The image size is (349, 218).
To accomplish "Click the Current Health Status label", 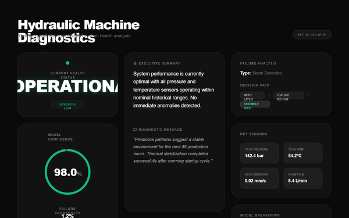I will (x=67, y=75).
